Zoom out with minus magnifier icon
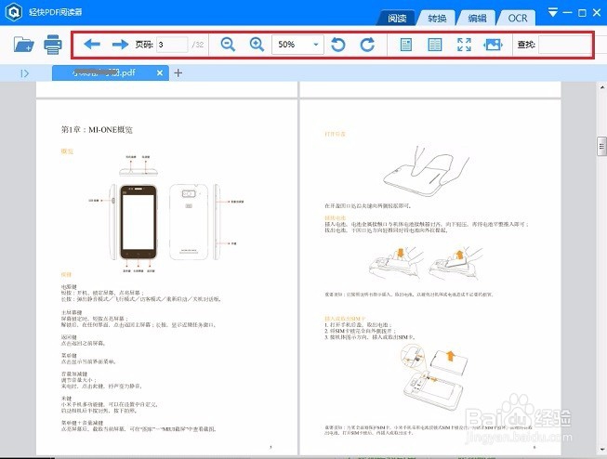This screenshot has height=459, width=607. [x=228, y=45]
